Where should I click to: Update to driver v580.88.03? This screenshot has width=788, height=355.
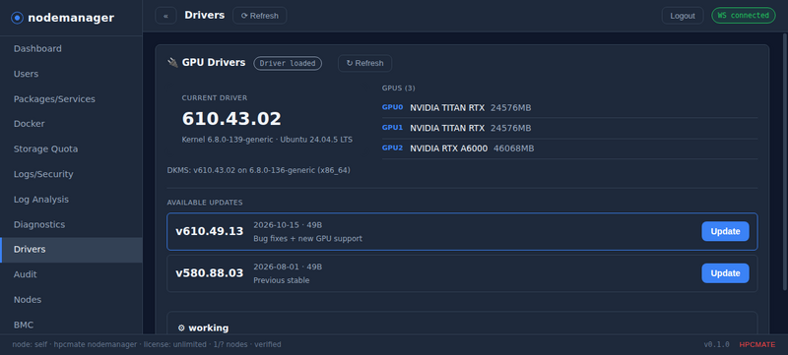[x=725, y=273]
